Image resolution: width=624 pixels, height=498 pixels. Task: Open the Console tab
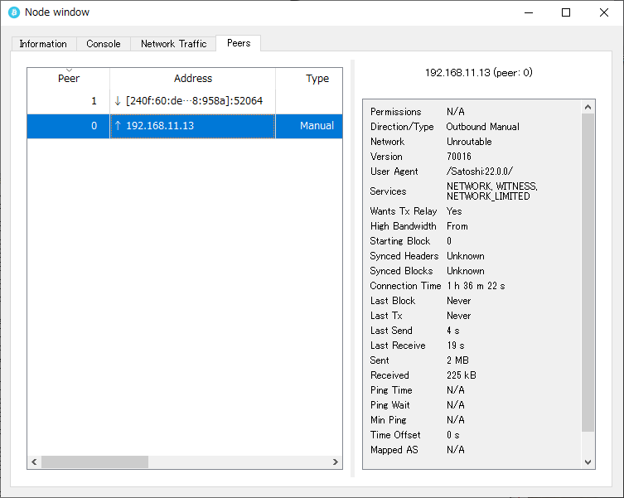(104, 44)
